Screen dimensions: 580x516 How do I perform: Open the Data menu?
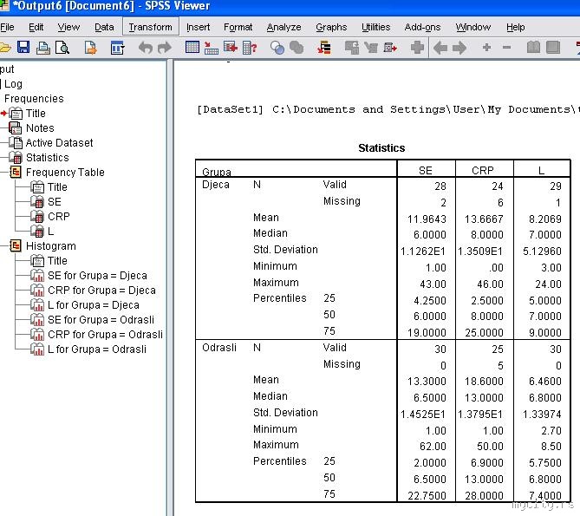coord(104,27)
